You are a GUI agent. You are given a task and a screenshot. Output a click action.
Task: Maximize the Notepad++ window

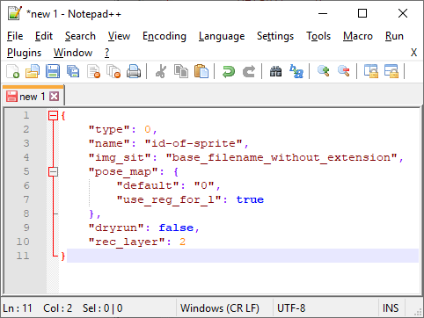(x=362, y=13)
